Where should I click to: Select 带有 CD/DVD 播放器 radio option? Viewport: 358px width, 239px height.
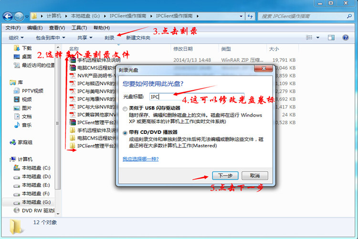(x=125, y=133)
